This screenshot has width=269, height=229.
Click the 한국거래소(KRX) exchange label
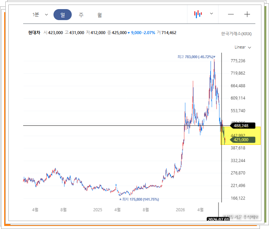pos(236,34)
